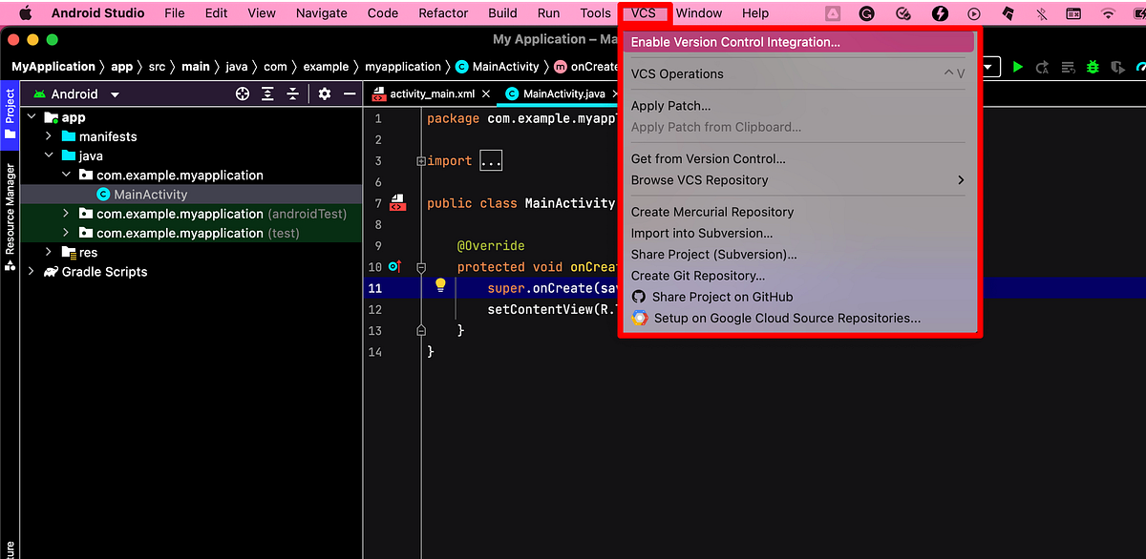Start debugging with the Debug bug icon
1146x559 pixels.
click(1092, 67)
